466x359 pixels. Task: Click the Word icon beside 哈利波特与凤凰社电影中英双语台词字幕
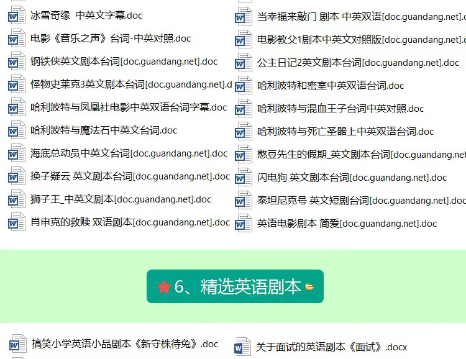(17, 107)
